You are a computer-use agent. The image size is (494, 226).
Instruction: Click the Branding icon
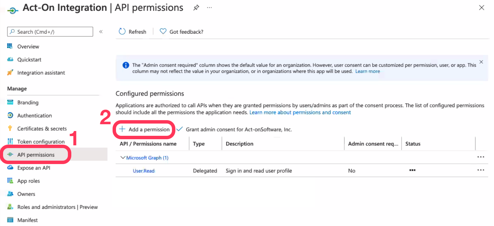pos(10,102)
